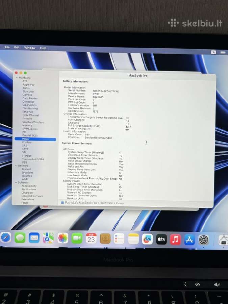Select Diagnostics in the sidebar

click(29, 105)
